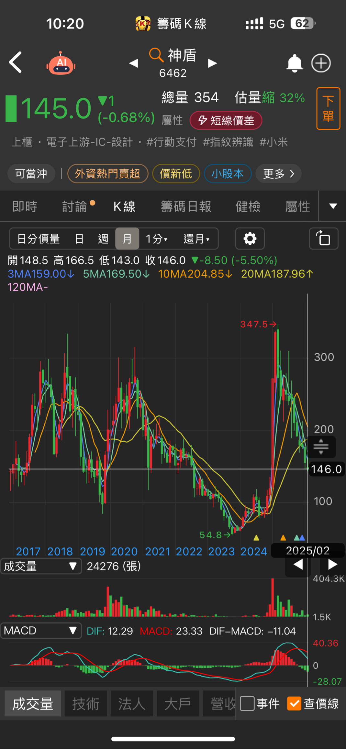The image size is (346, 749).
Task: Tap the blue event triangle marker
Action: [302, 538]
